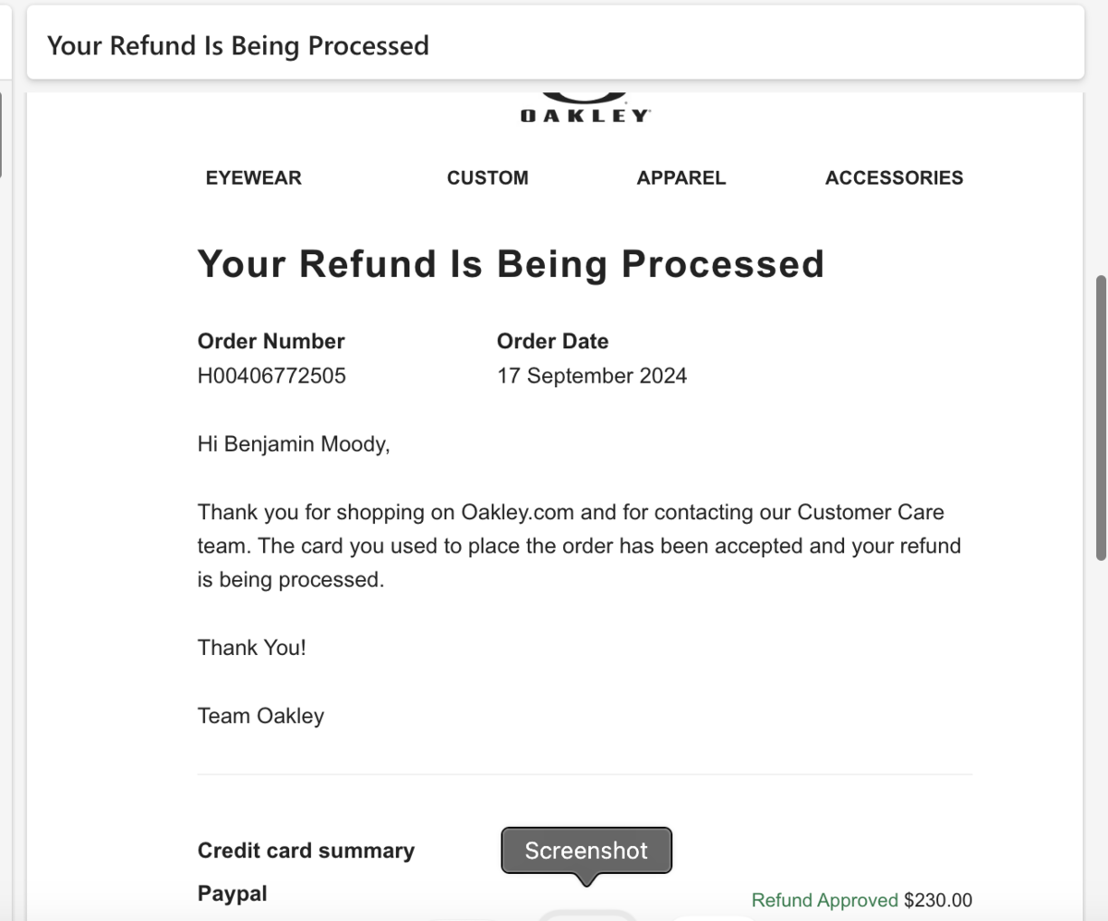Click the Oakley logo at the top

[x=584, y=109]
